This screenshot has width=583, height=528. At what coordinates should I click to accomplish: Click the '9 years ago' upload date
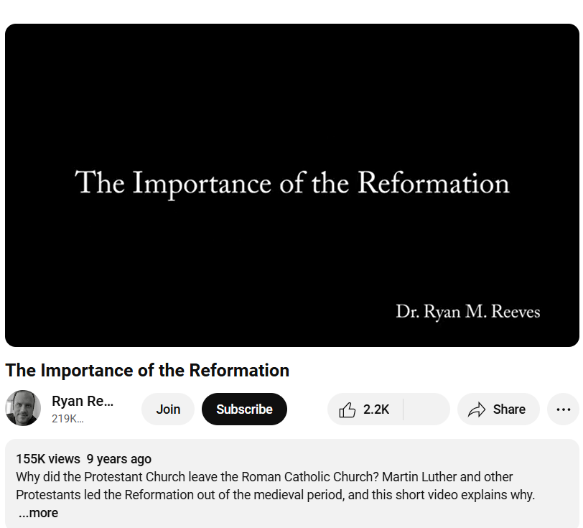(119, 459)
